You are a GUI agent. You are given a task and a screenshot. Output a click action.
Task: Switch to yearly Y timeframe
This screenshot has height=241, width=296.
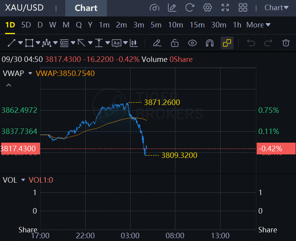point(90,25)
